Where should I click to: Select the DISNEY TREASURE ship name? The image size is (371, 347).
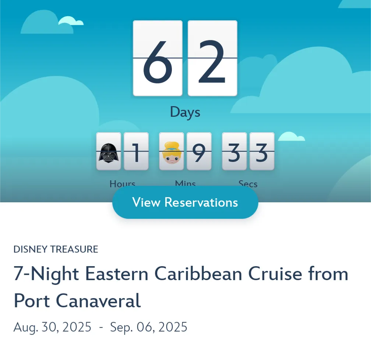pyautogui.click(x=56, y=249)
